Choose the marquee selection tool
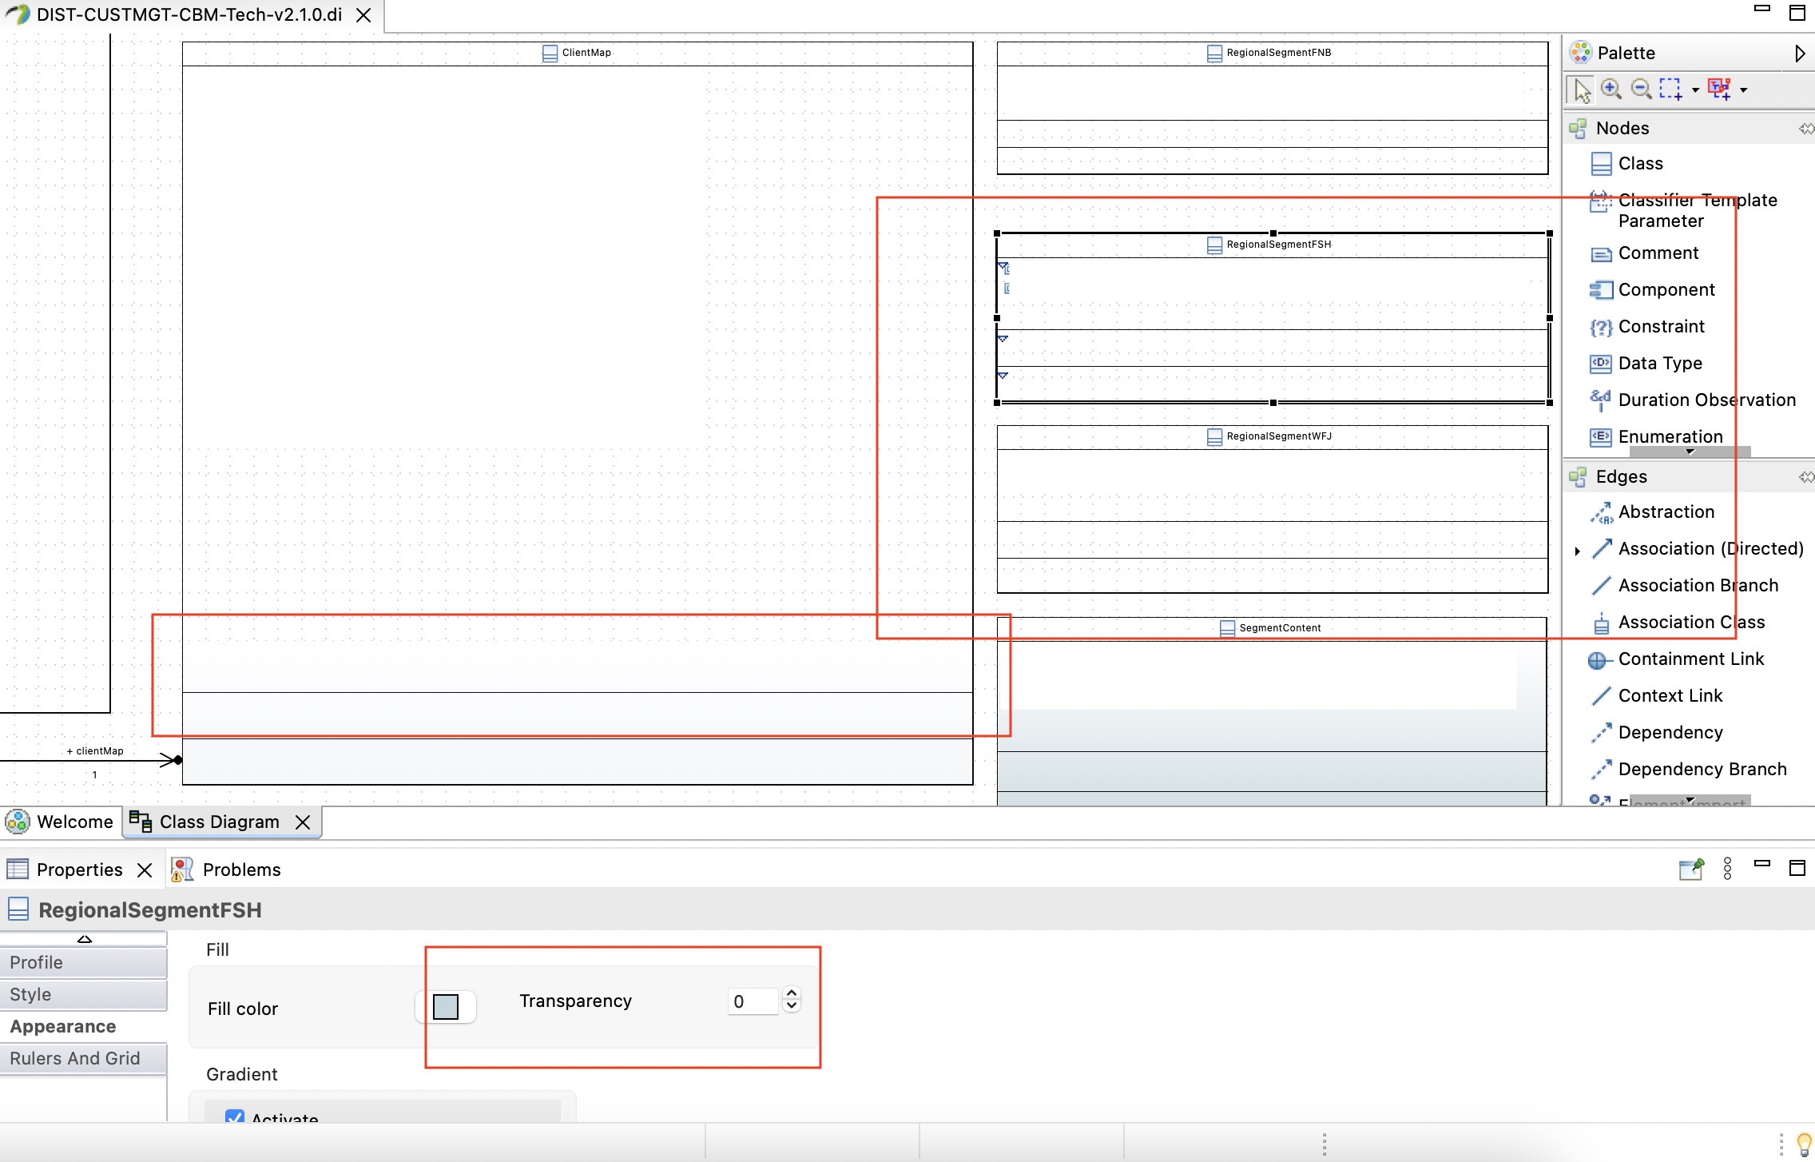 [1670, 89]
